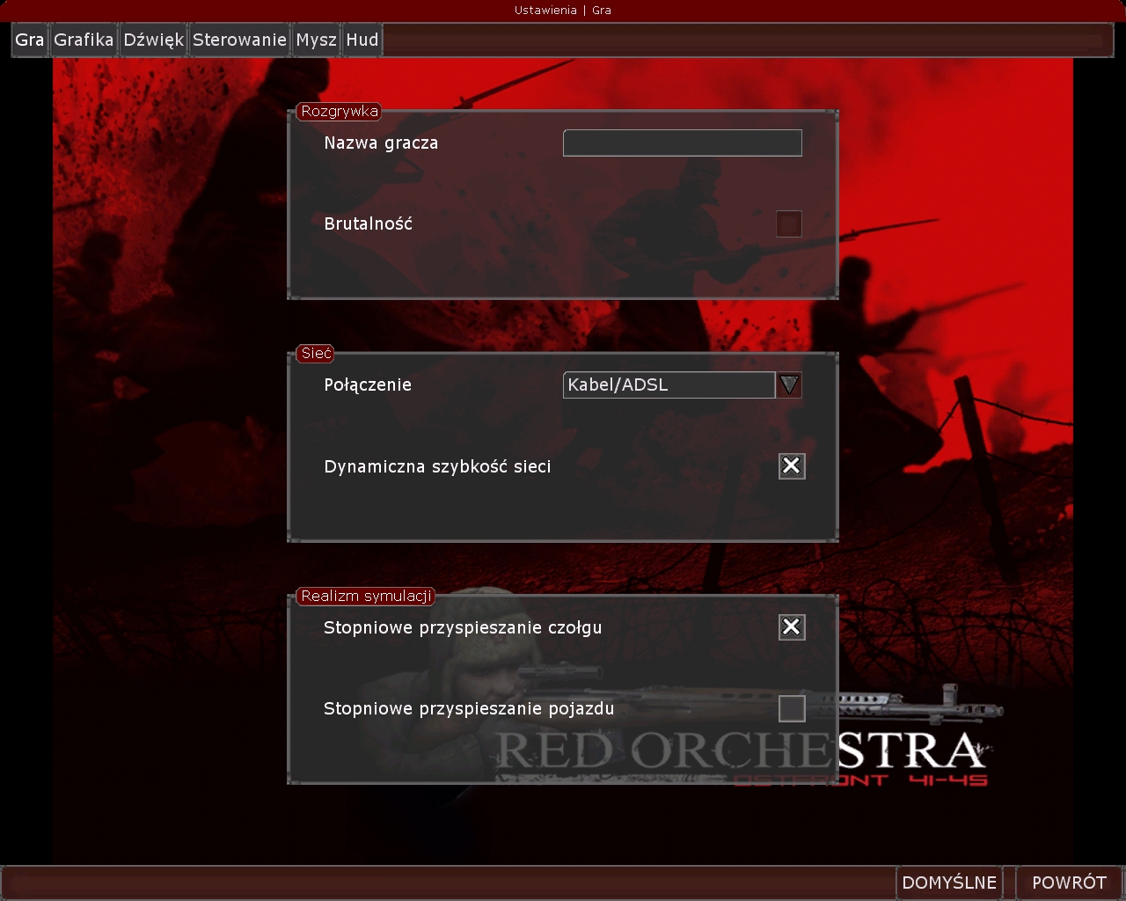Open the Mysz settings tab

tap(317, 40)
